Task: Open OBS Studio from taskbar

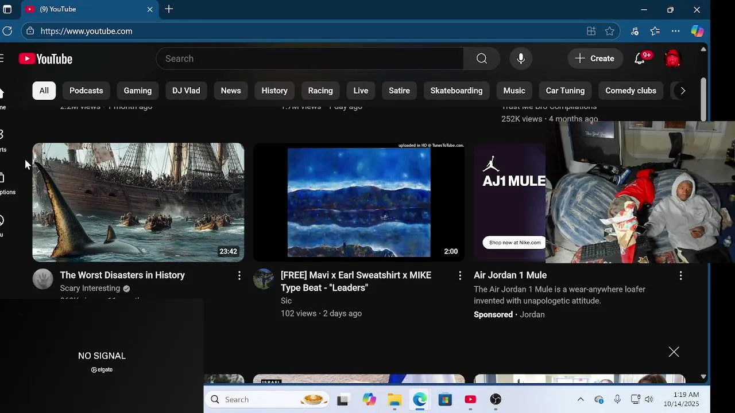Action: pyautogui.click(x=496, y=399)
